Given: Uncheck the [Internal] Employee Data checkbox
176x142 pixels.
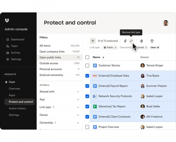Looking at the screenshot, I should click(87, 76).
